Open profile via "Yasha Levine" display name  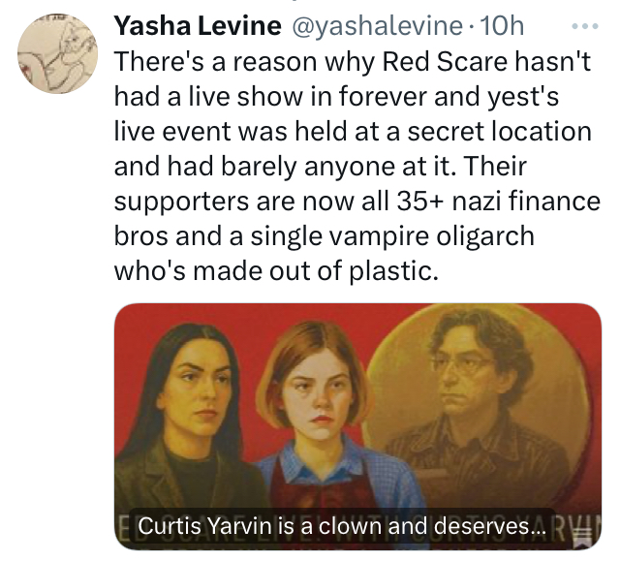pyautogui.click(x=198, y=26)
